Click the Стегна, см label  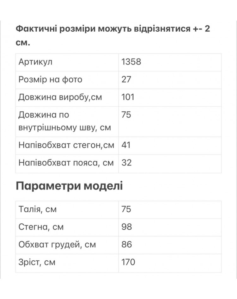tap(41, 227)
